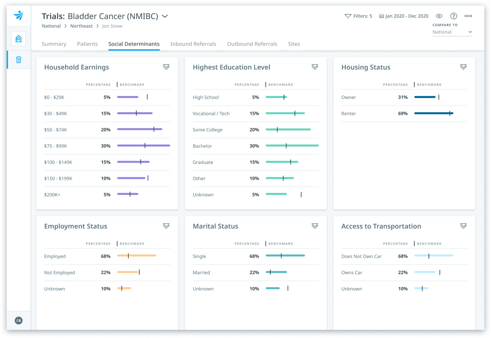Switch to the Inbound Referrals tab
Viewport: 491px width, 338px height.
193,44
